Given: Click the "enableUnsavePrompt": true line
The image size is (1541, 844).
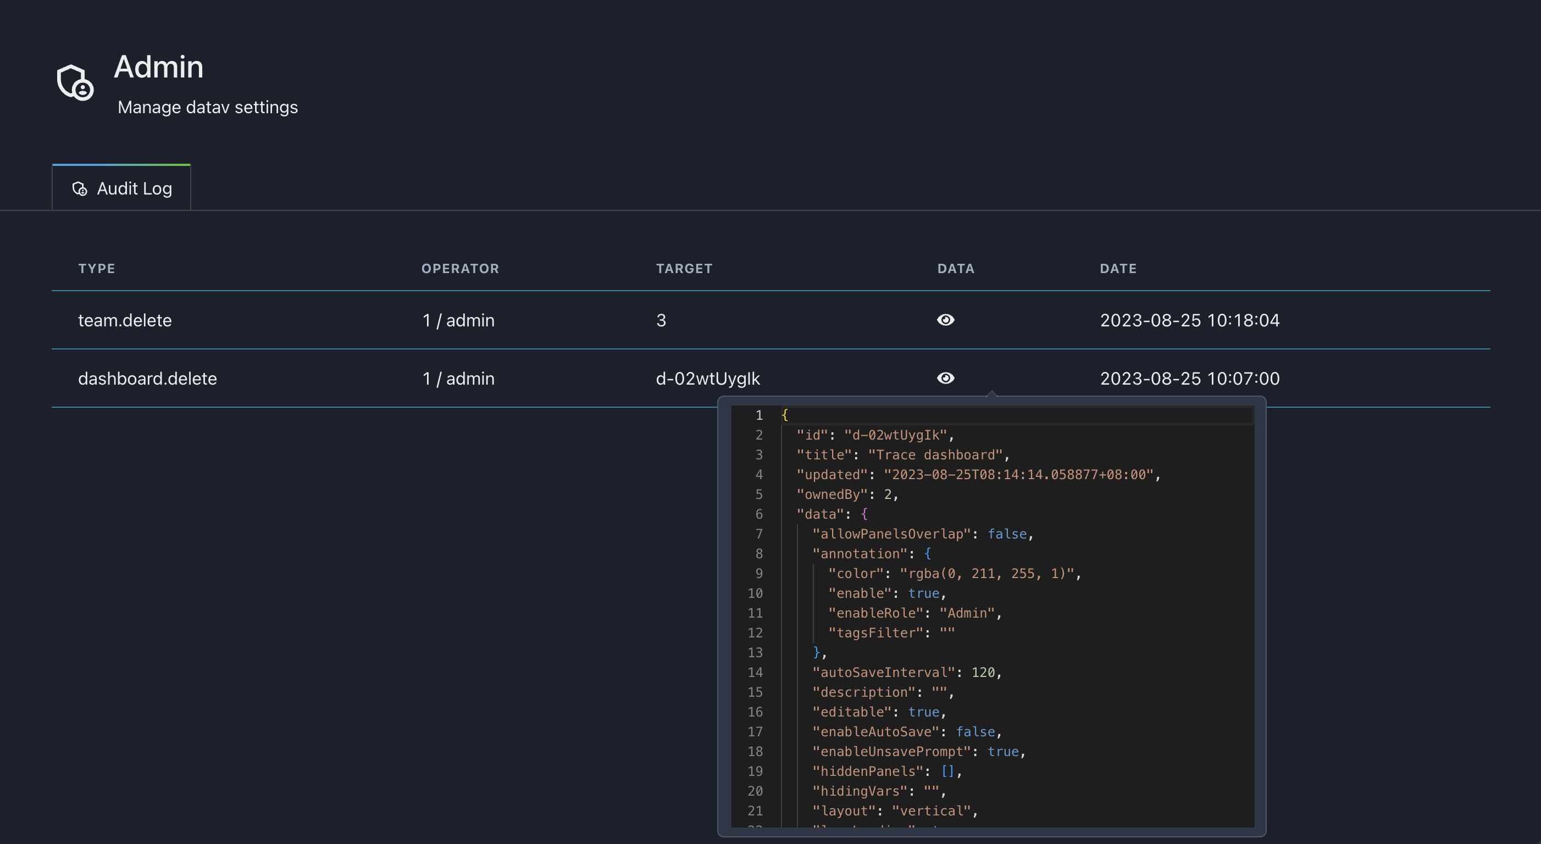Looking at the screenshot, I should pyautogui.click(x=918, y=751).
